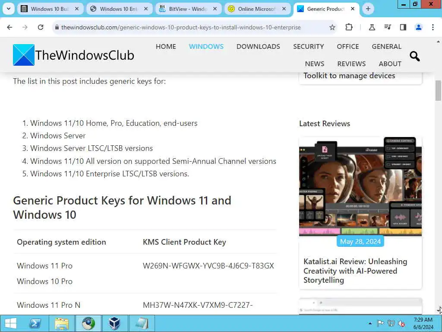Select the MH37W-N47XK product key text

pyautogui.click(x=198, y=305)
